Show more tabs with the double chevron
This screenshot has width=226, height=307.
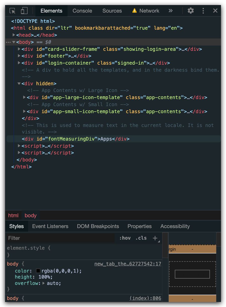(171, 11)
